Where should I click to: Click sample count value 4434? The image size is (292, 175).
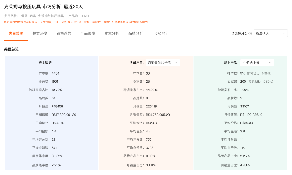(x=55, y=73)
